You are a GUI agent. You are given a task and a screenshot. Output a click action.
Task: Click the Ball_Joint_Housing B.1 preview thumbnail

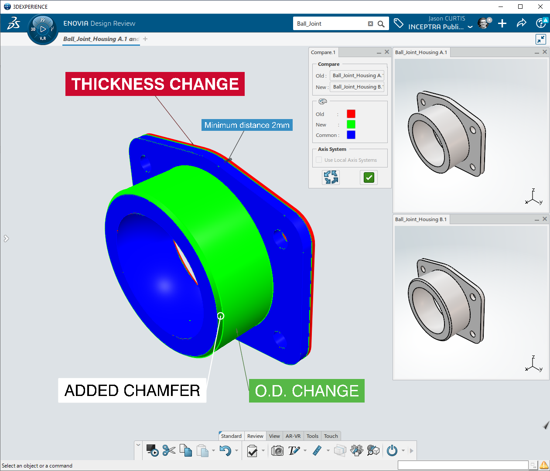tap(471, 302)
